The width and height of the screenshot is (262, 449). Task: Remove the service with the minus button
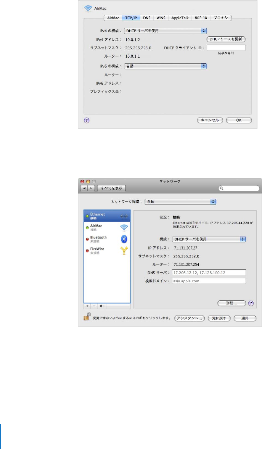(x=94, y=306)
